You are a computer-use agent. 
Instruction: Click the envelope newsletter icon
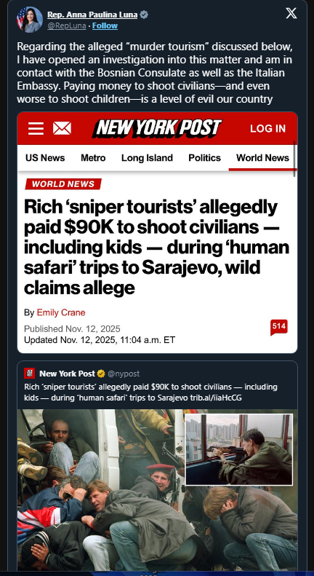(x=62, y=129)
